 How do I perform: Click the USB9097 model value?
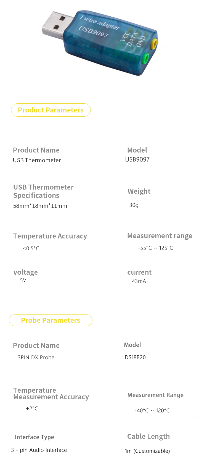pyautogui.click(x=137, y=159)
